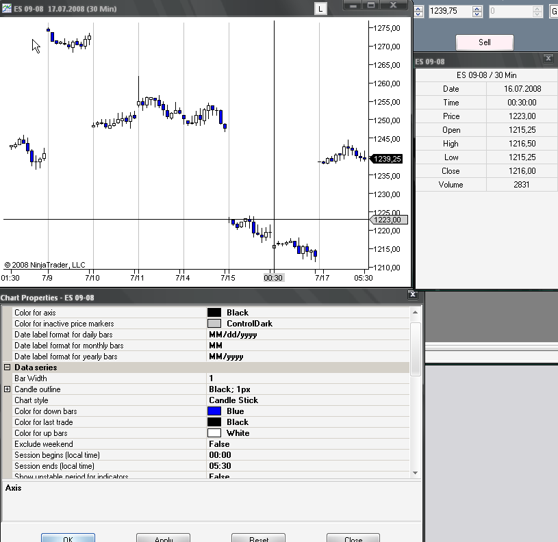Close the Chart Properties window
Image resolution: width=558 pixels, height=542 pixels.
point(412,294)
